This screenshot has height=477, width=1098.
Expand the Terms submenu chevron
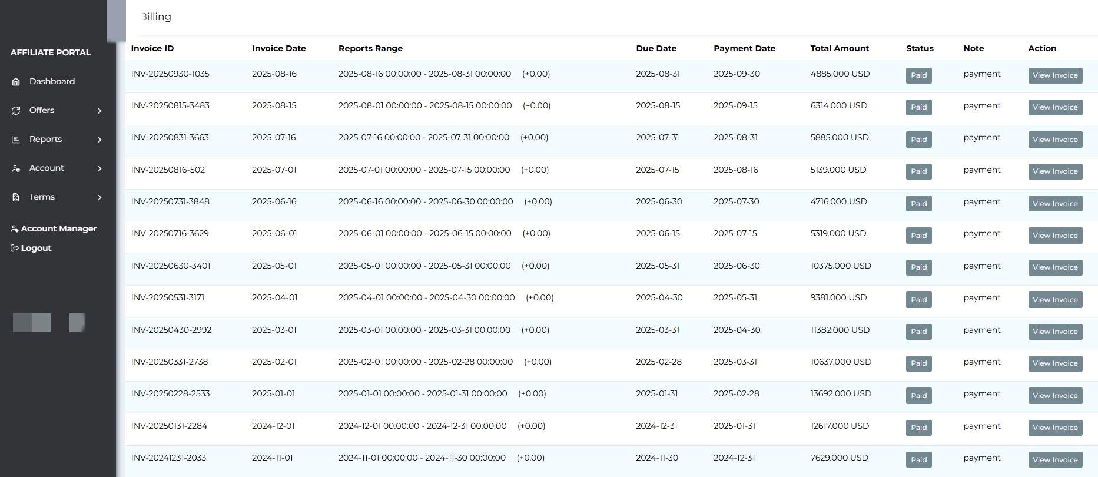[x=99, y=197]
